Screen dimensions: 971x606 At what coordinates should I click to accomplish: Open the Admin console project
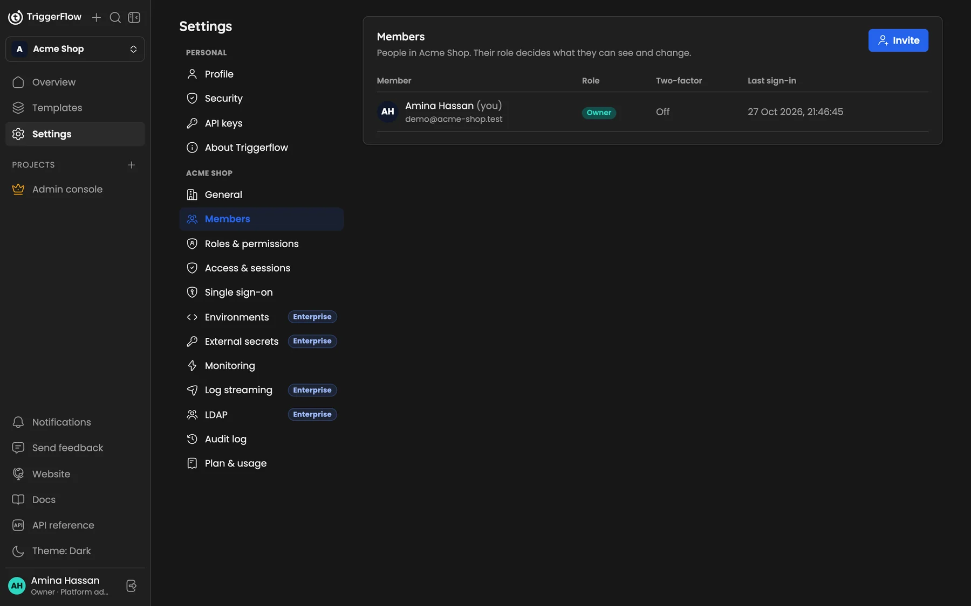(75, 190)
